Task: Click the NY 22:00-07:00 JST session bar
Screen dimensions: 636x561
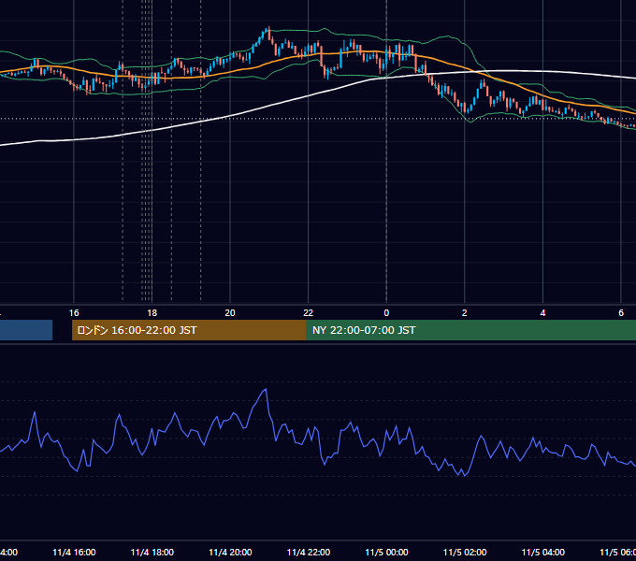Action: (470, 330)
